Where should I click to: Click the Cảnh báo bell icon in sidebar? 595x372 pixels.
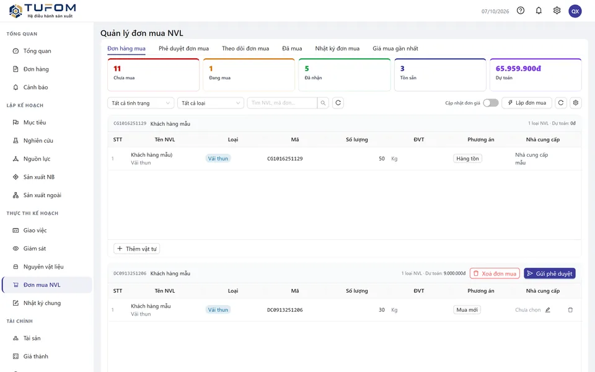(x=15, y=87)
